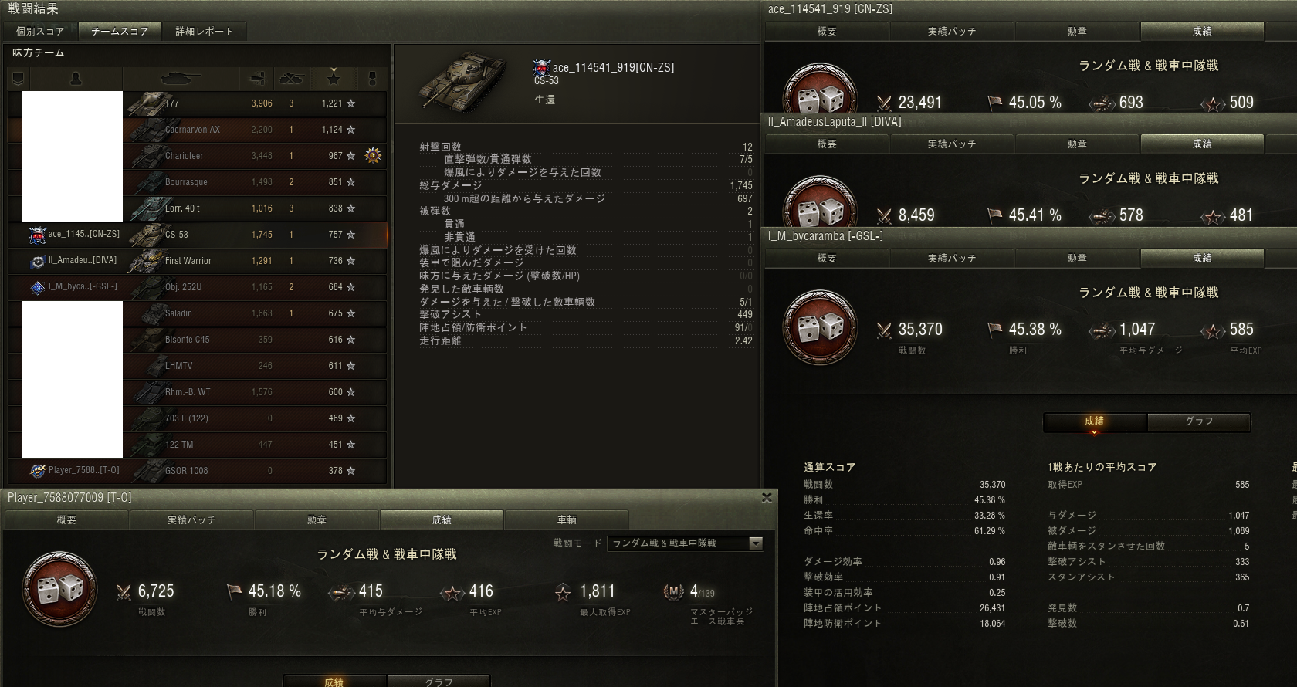Viewport: 1297px width, 687px height.
Task: Sort team list by experience star icon
Action: [333, 78]
